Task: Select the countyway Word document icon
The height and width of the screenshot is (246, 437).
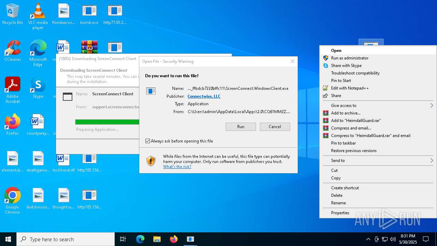Action: pyautogui.click(x=38, y=125)
